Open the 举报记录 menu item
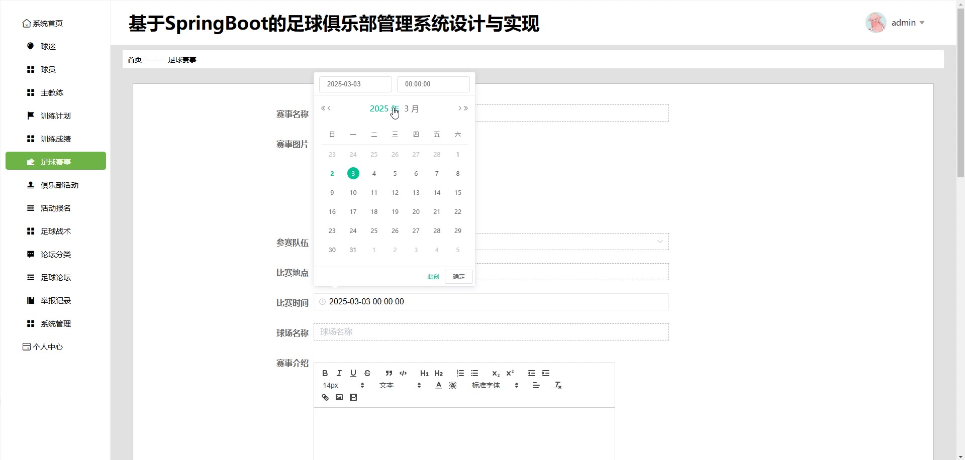 click(x=56, y=301)
